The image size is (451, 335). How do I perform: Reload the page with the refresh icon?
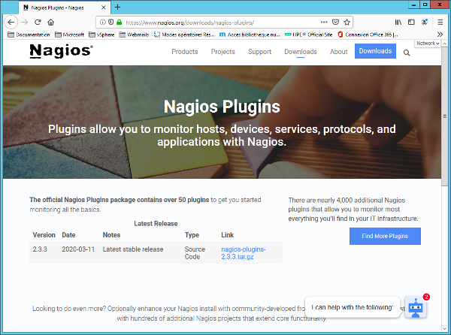coord(38,23)
